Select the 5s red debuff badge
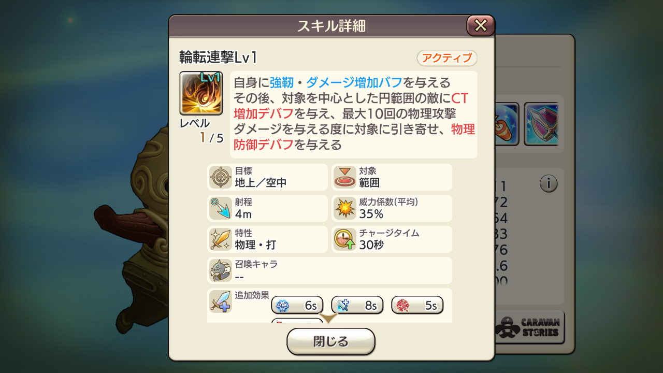This screenshot has width=663, height=373. click(417, 306)
